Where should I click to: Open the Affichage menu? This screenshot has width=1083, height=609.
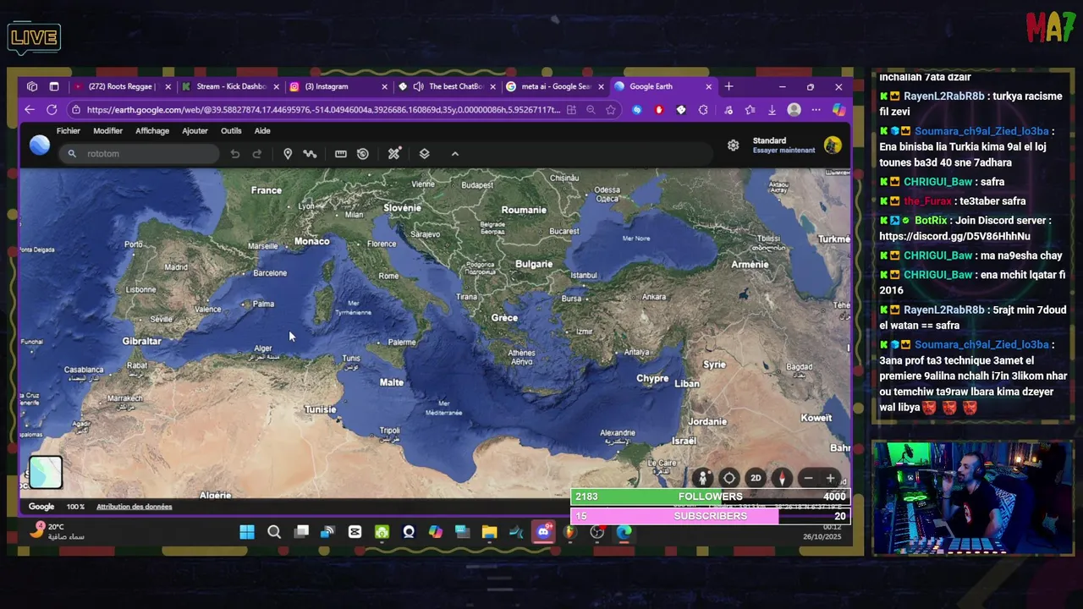point(152,131)
